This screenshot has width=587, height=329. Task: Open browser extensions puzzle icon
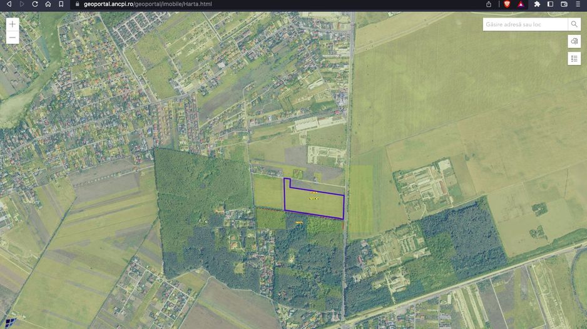[537, 4]
